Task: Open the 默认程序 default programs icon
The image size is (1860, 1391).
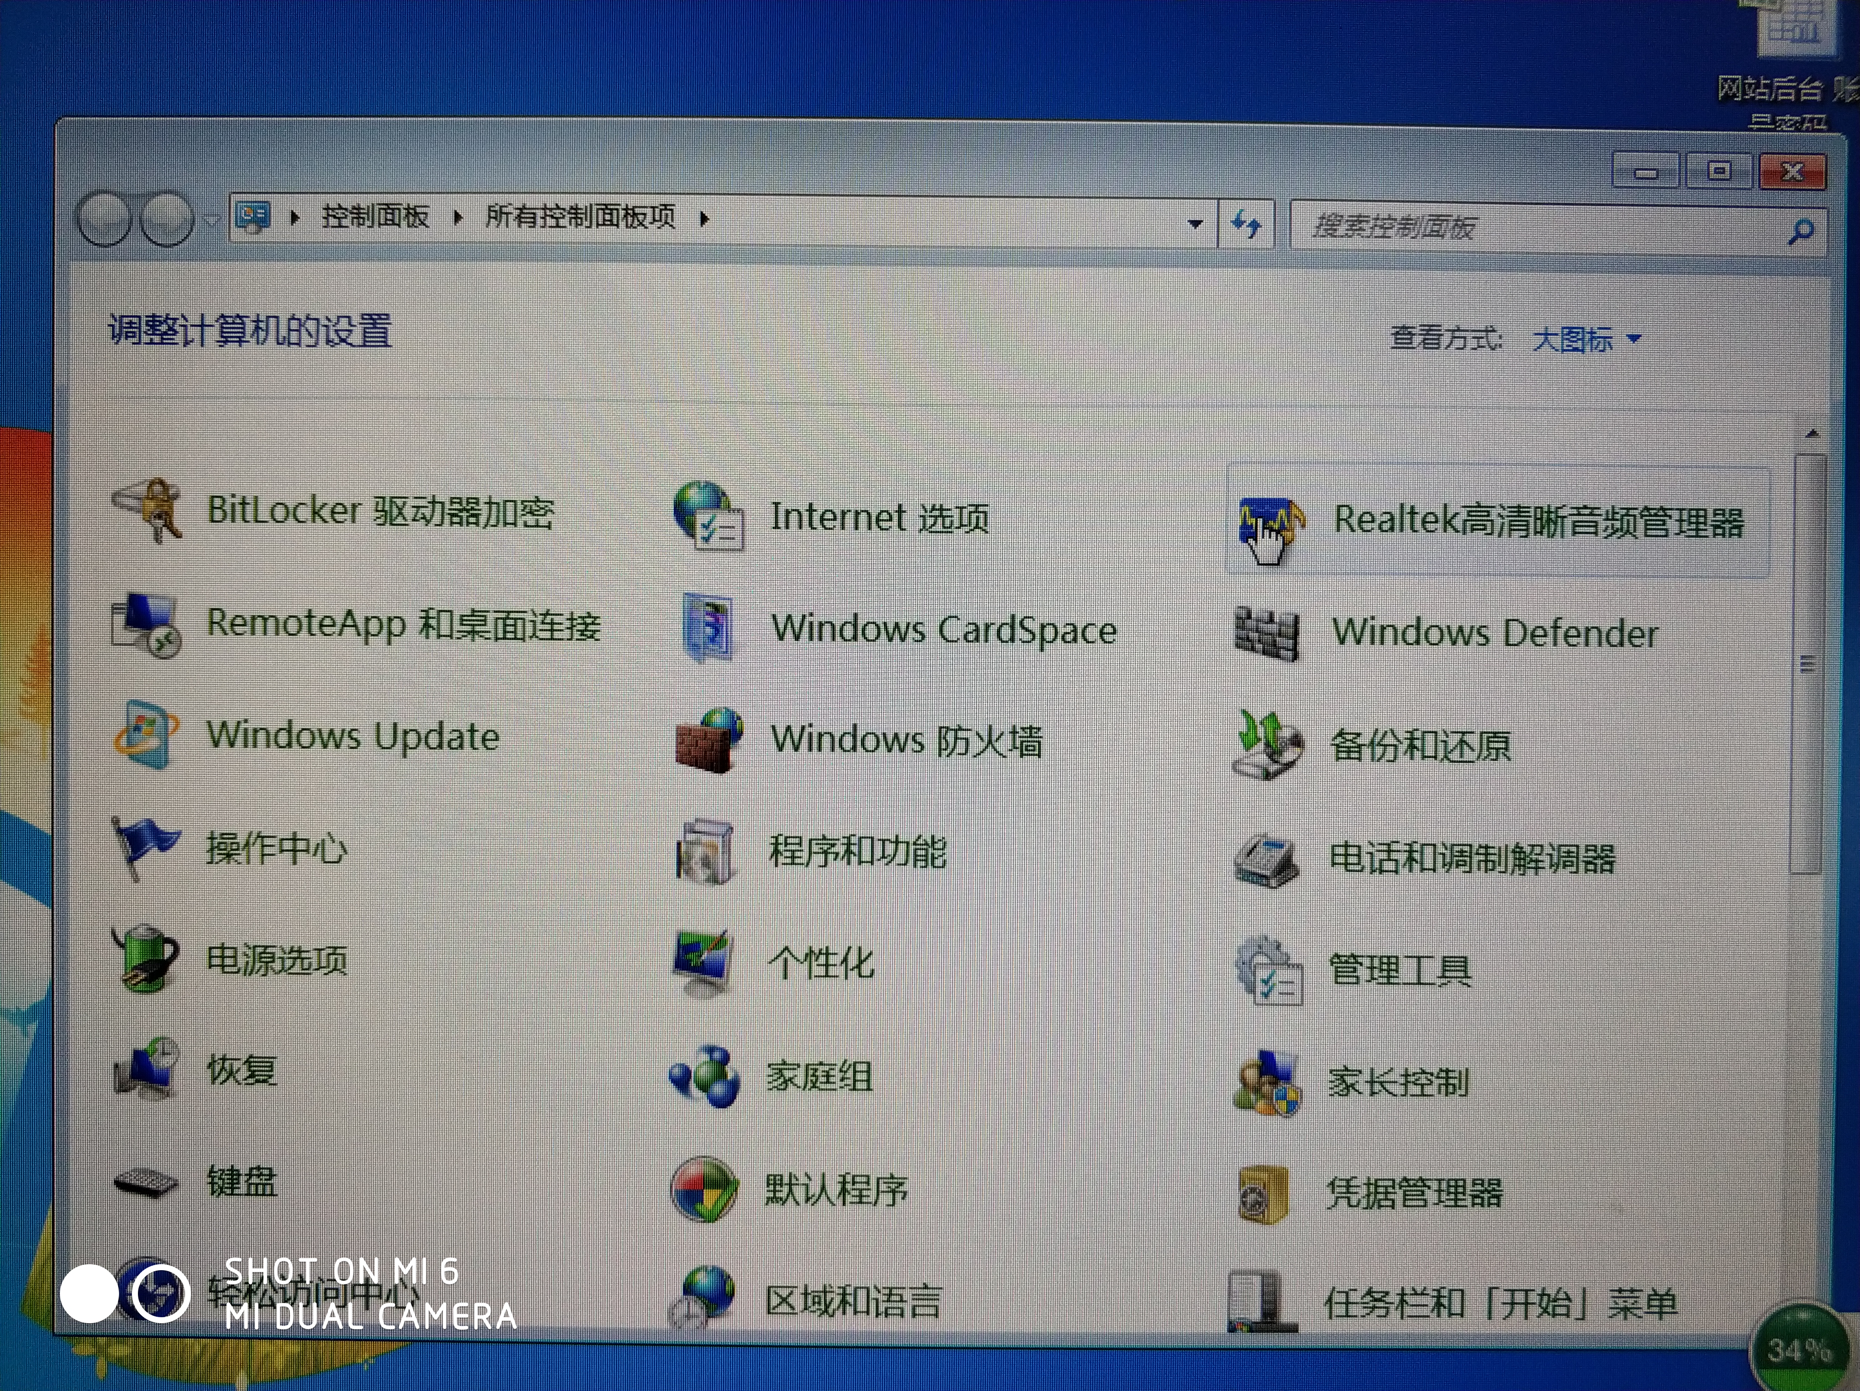Action: 704,1189
